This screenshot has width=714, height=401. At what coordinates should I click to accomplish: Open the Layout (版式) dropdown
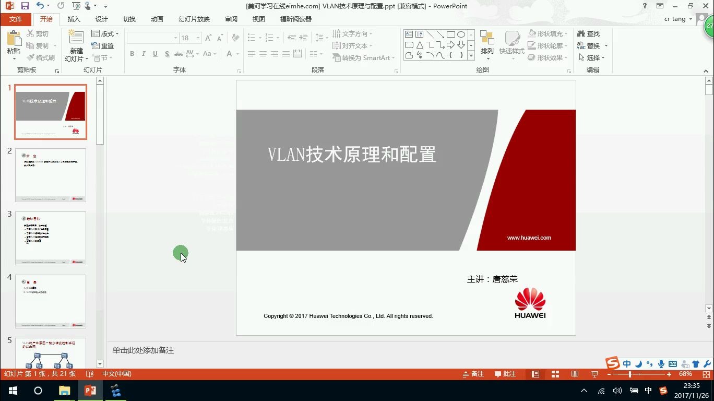point(105,33)
